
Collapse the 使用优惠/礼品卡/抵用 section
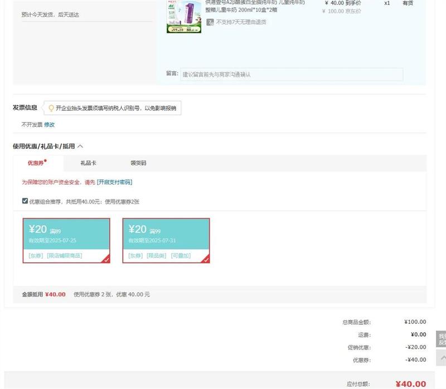point(80,146)
